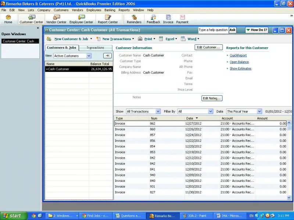
Task: Open the Report Center icon
Action: point(108,19)
